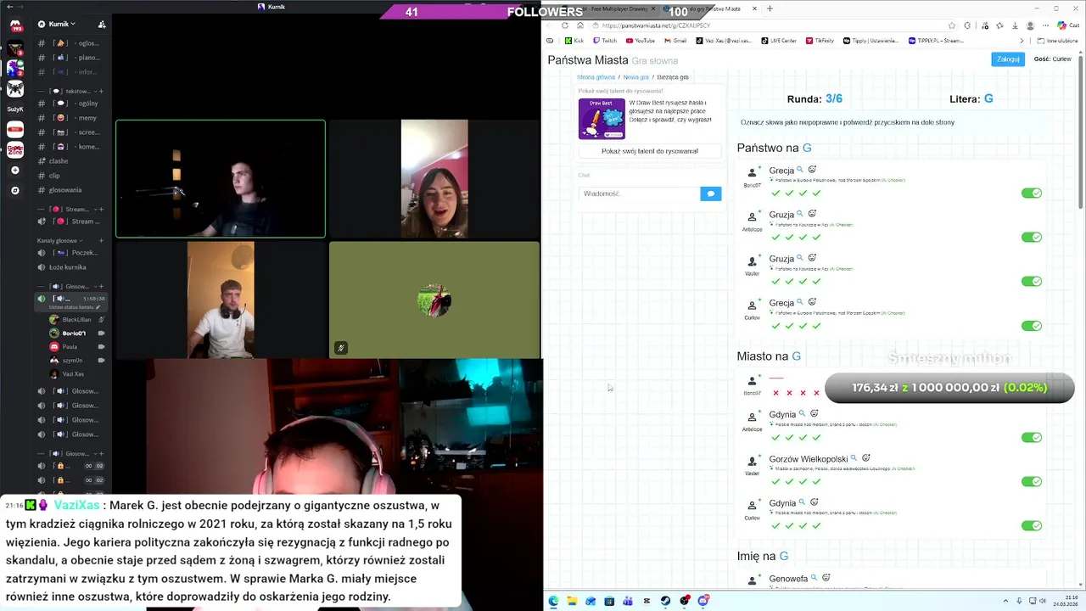Click the browser refresh icon
Viewport: 1086px width, 611px height.
(x=565, y=25)
